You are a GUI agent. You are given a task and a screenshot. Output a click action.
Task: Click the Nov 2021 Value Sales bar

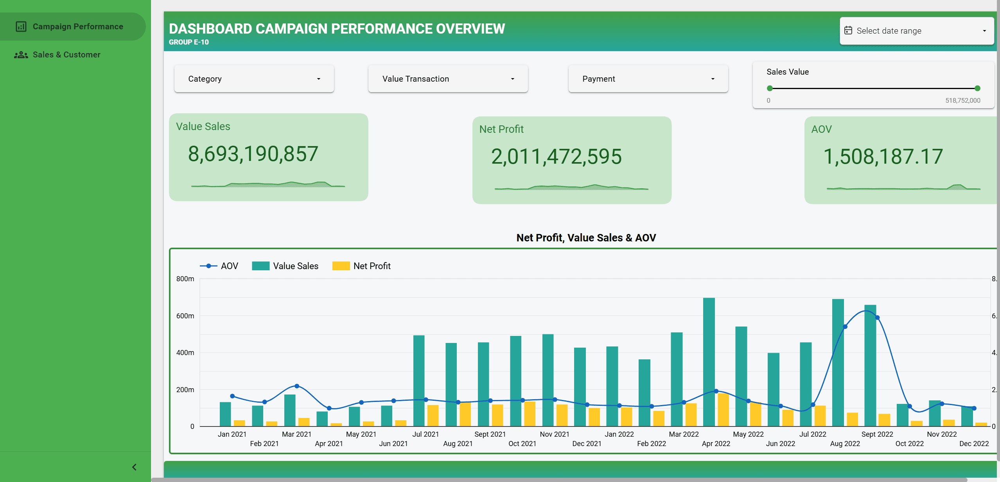point(548,380)
